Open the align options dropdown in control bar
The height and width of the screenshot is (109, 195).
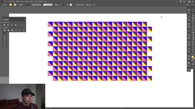(x=96, y=5)
